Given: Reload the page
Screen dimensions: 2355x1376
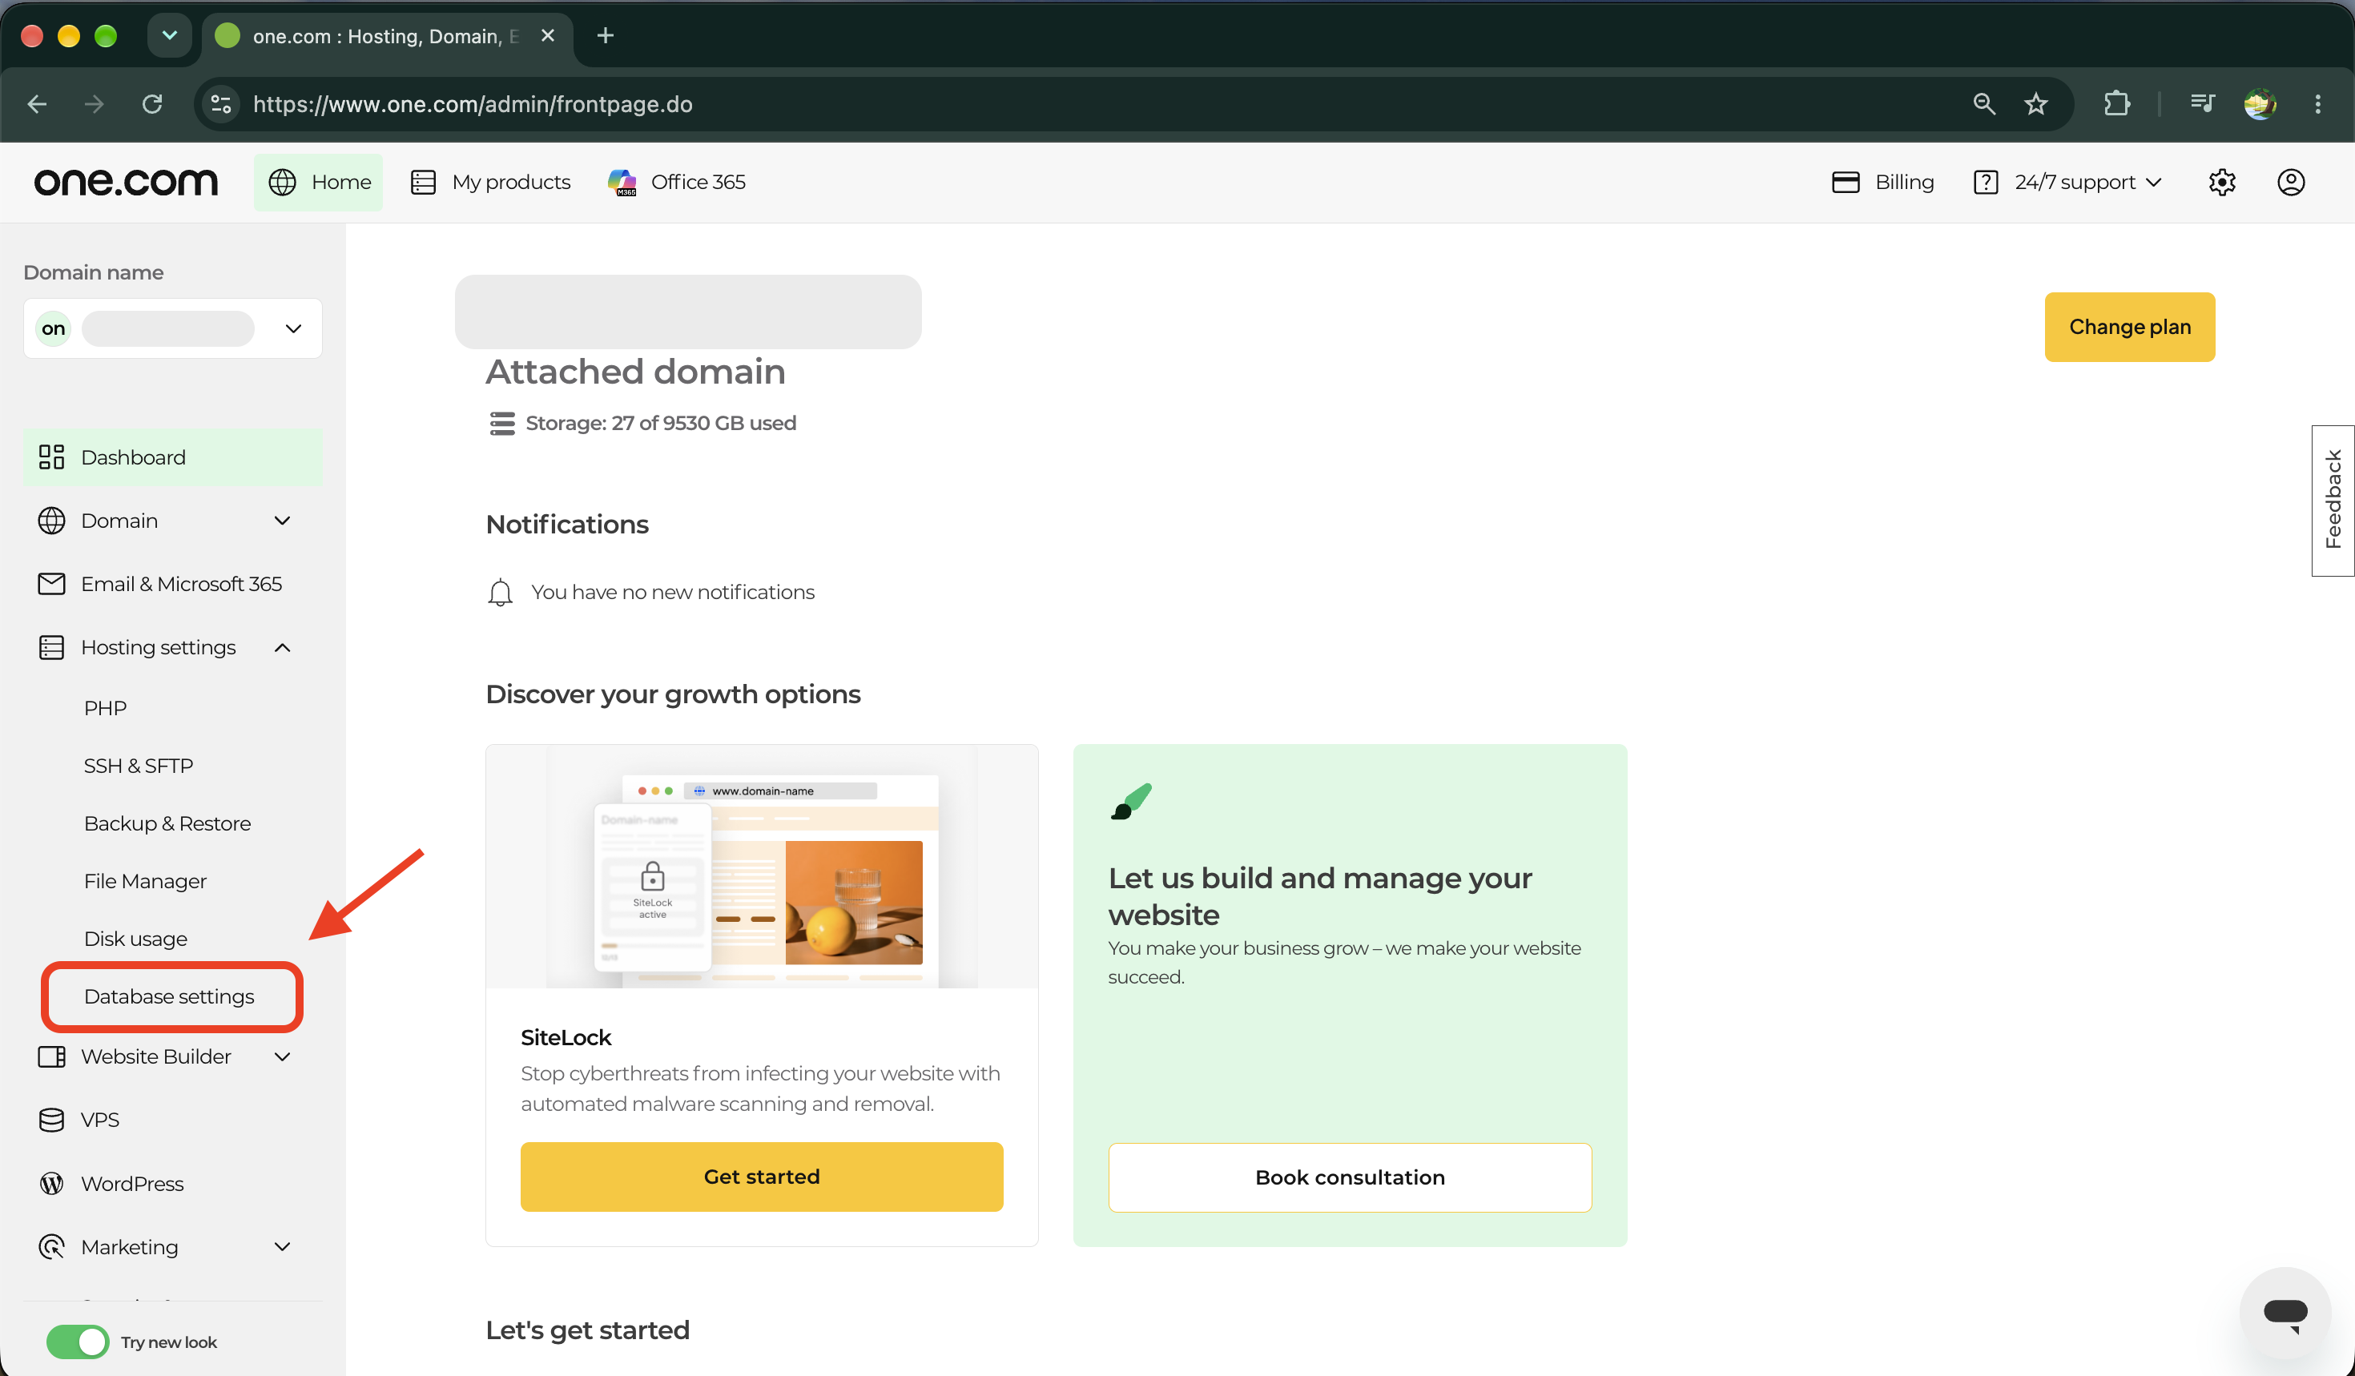Looking at the screenshot, I should pos(152,103).
